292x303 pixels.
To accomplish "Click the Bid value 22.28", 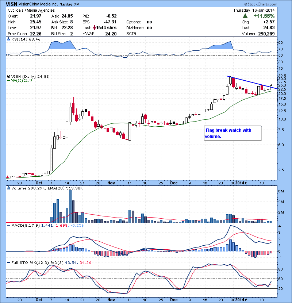I will [67, 28].
